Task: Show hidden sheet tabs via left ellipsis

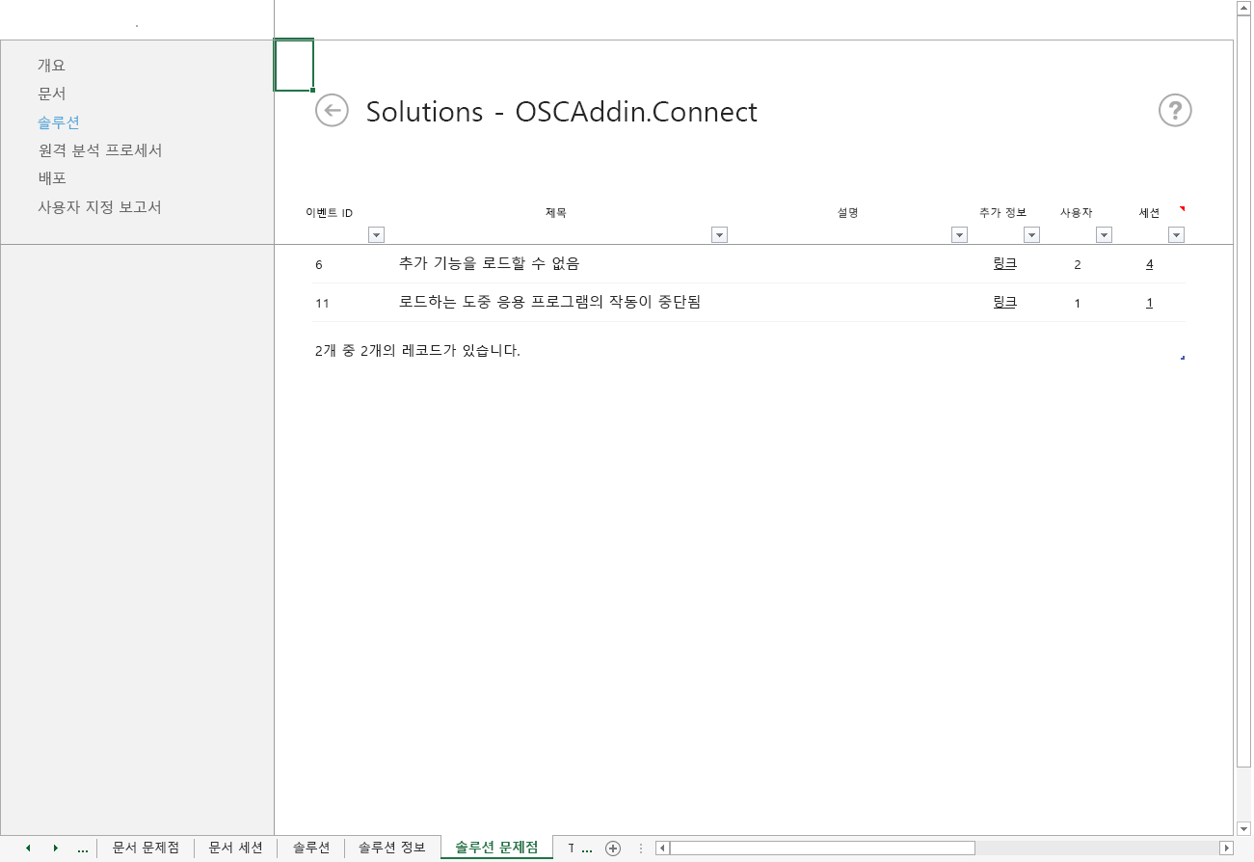Action: [x=83, y=849]
